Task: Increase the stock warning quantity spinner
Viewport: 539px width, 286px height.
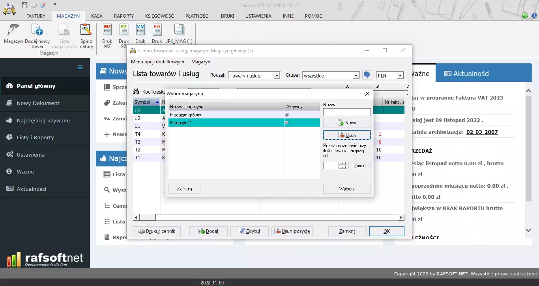Action: [342, 164]
